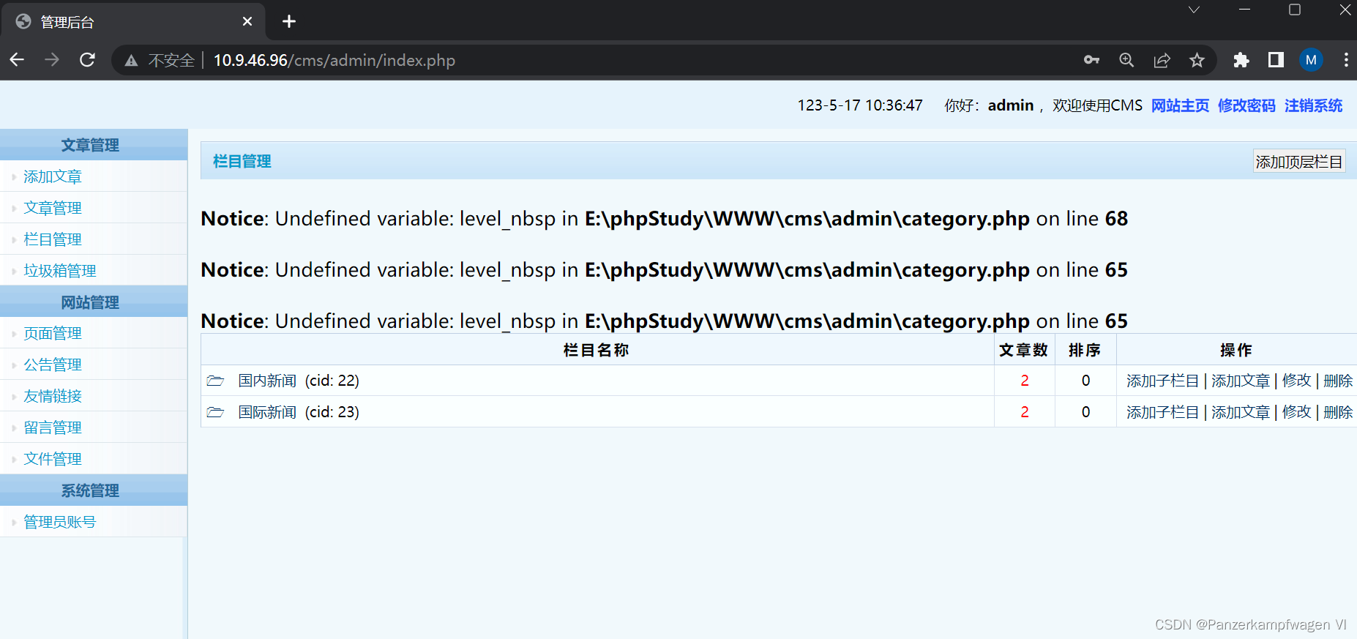Open the 修改密码 link
1357x639 pixels.
(1246, 105)
